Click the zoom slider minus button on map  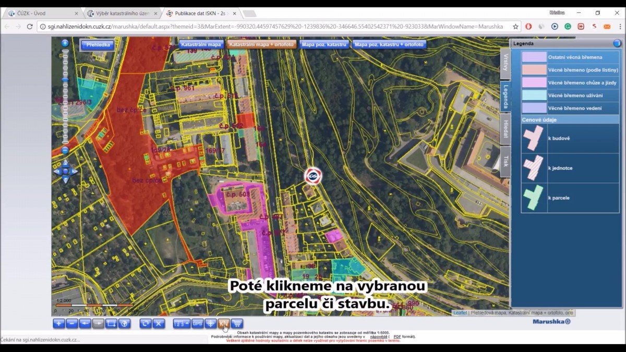(65, 150)
